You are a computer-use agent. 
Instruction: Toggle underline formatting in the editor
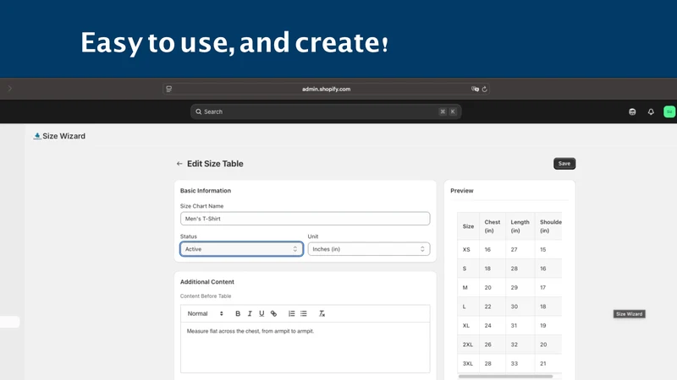(261, 313)
